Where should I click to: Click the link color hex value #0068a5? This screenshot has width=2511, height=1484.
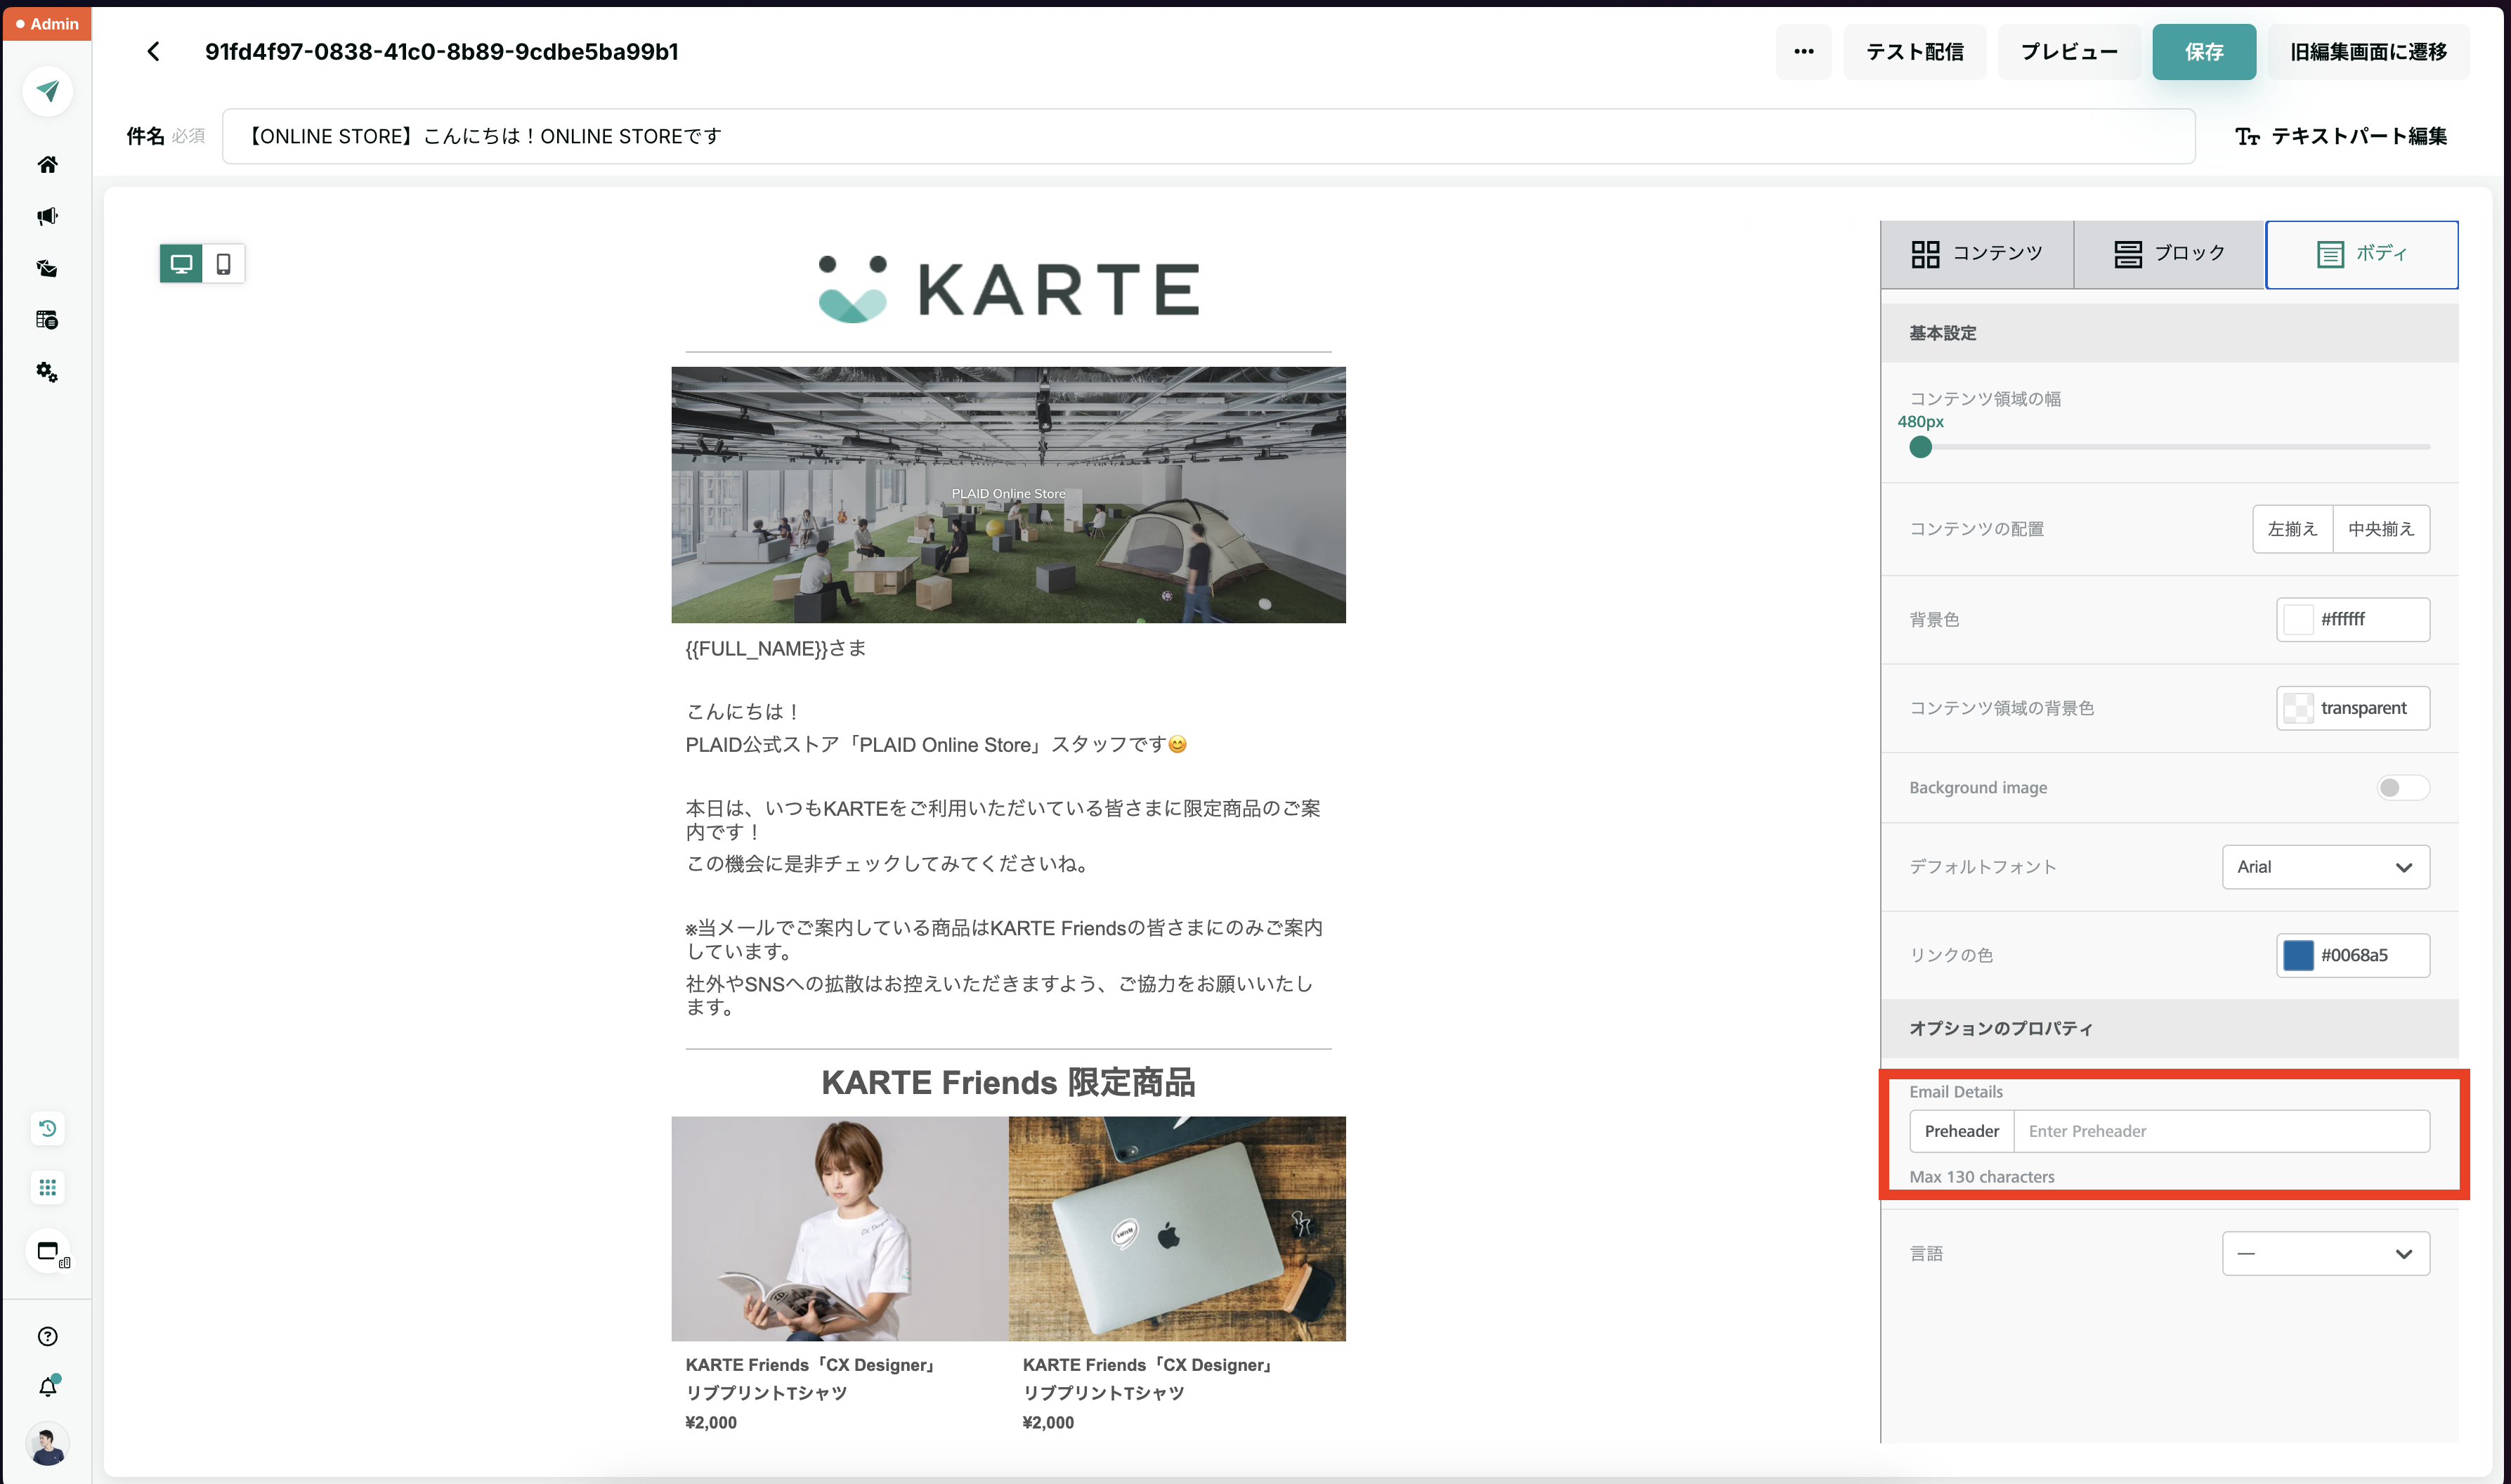coord(2353,956)
